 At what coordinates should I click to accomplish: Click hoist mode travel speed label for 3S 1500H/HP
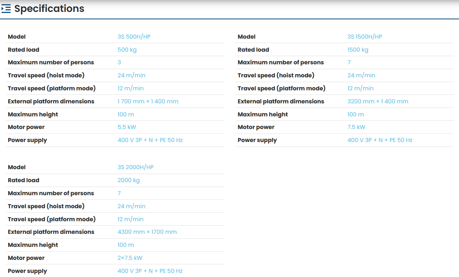click(276, 75)
